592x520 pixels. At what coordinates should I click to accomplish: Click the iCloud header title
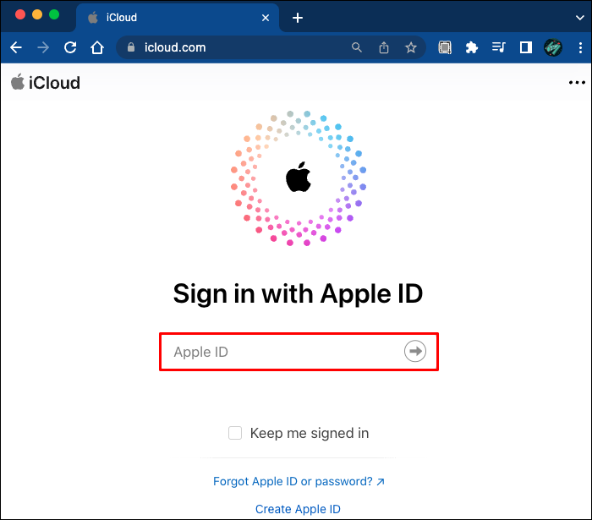[54, 83]
